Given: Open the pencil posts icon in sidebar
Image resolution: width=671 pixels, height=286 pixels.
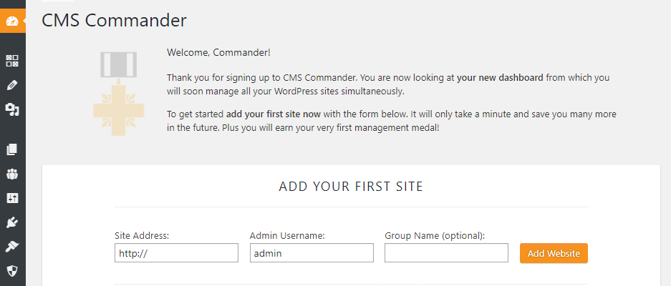Looking at the screenshot, I should click(x=12, y=85).
